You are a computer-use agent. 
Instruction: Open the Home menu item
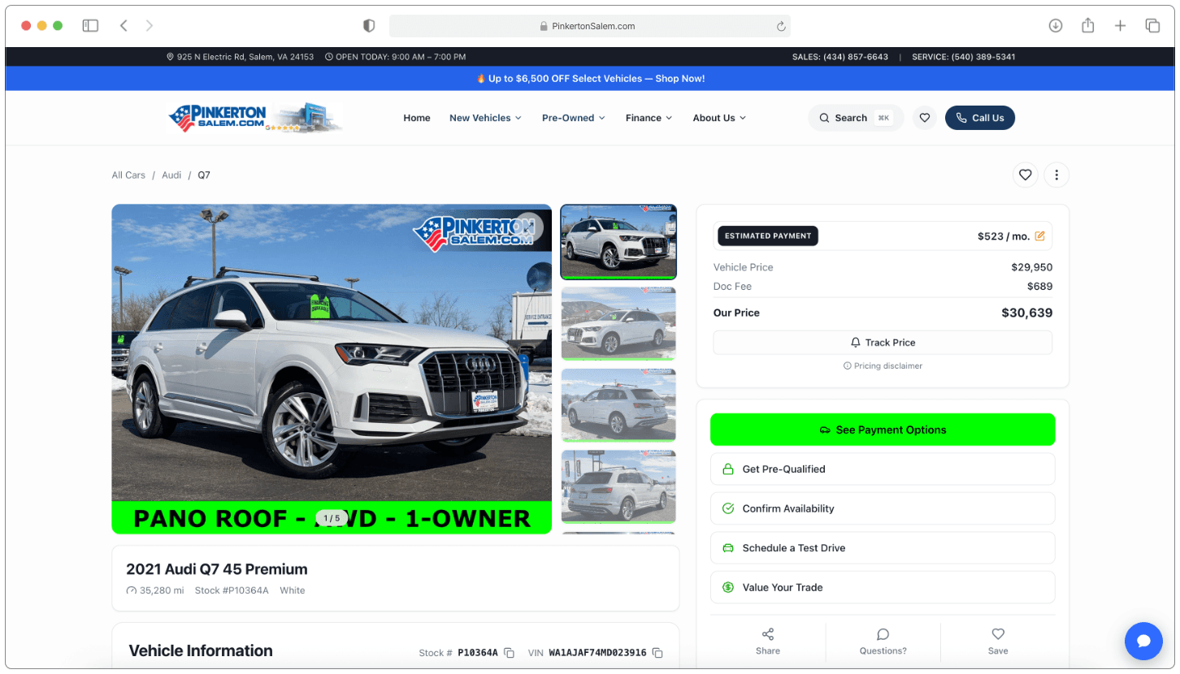(417, 118)
